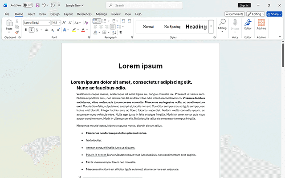Open the Aptos (Body) font name dropdown

pyautogui.click(x=49, y=23)
